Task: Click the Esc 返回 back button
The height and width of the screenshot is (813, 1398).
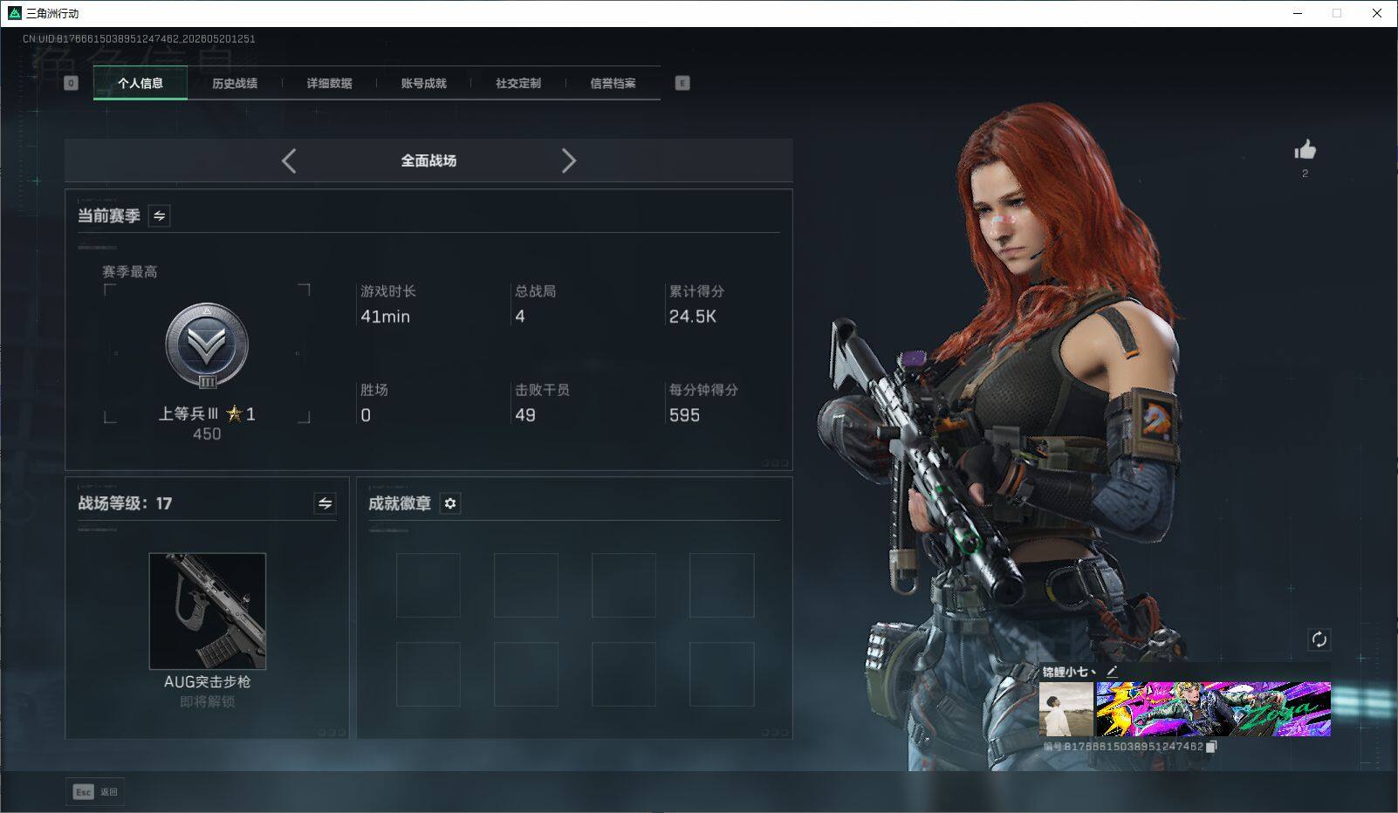Action: (x=95, y=791)
